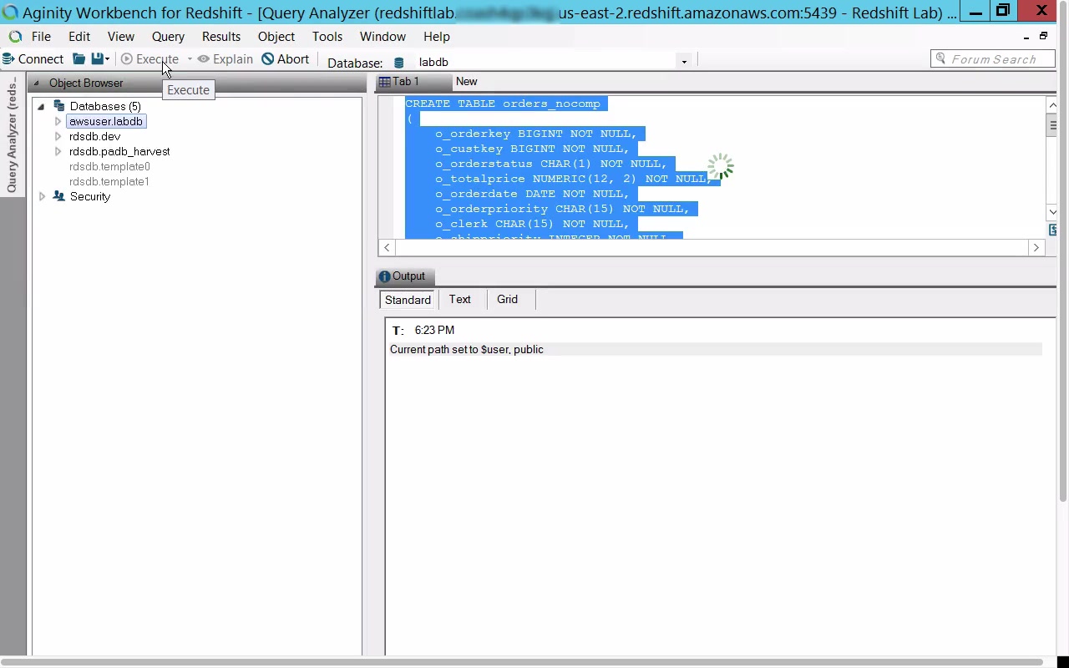Select the Security label in the tree

pos(90,197)
